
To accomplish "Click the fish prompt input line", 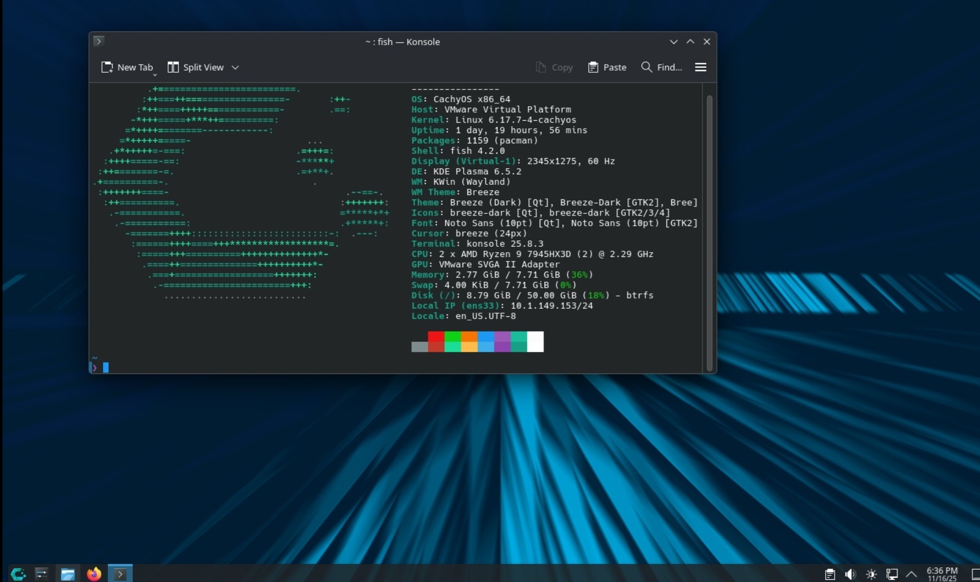I will (x=396, y=368).
